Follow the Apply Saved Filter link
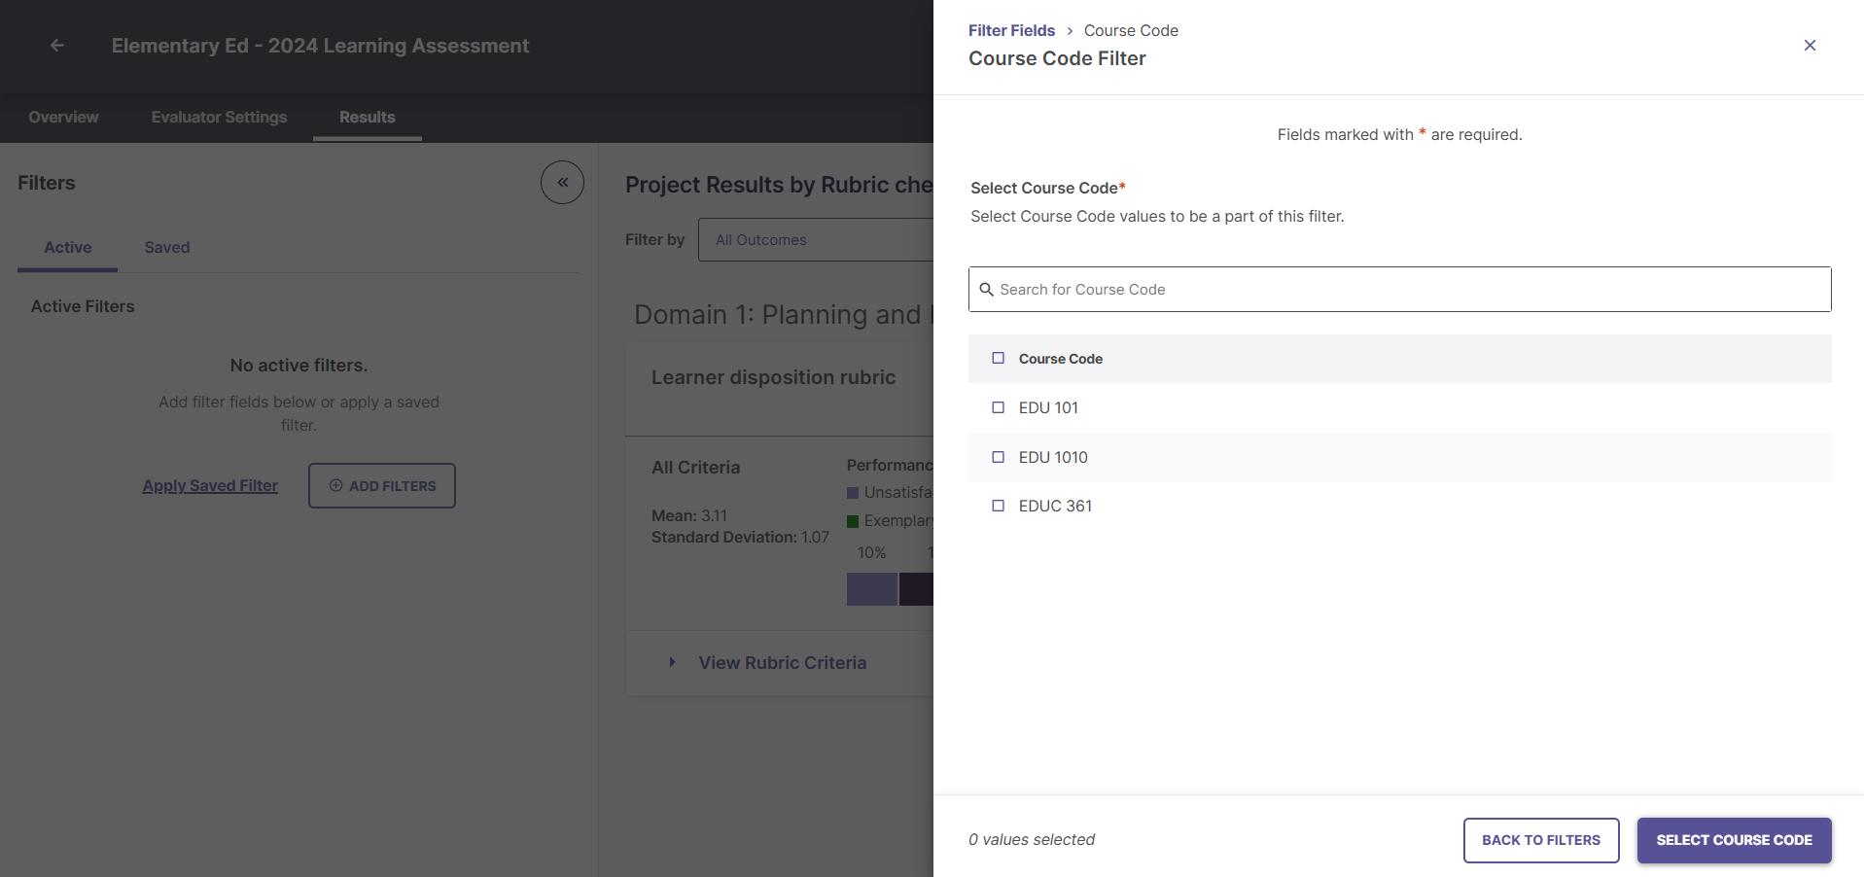The height and width of the screenshot is (877, 1864). [210, 485]
